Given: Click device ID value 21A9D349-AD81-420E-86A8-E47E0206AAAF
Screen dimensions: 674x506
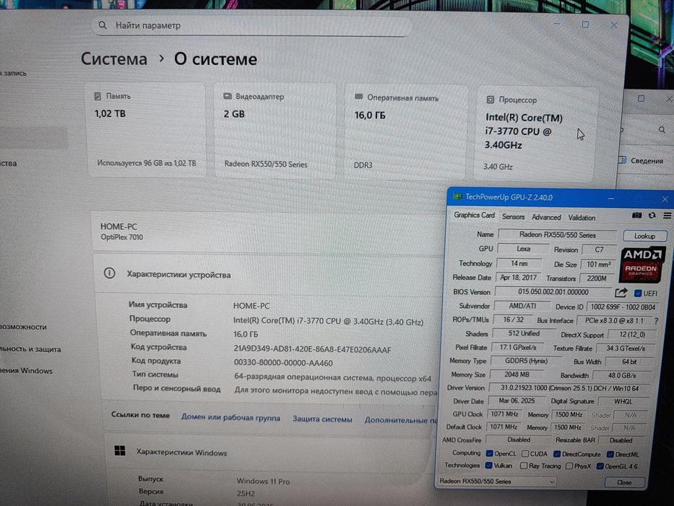Looking at the screenshot, I should point(313,349).
